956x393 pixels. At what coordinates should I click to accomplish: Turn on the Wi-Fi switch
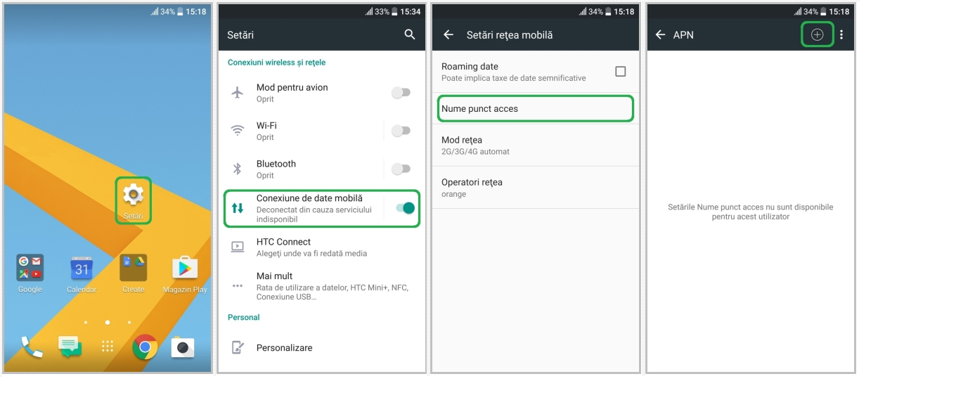click(x=401, y=131)
